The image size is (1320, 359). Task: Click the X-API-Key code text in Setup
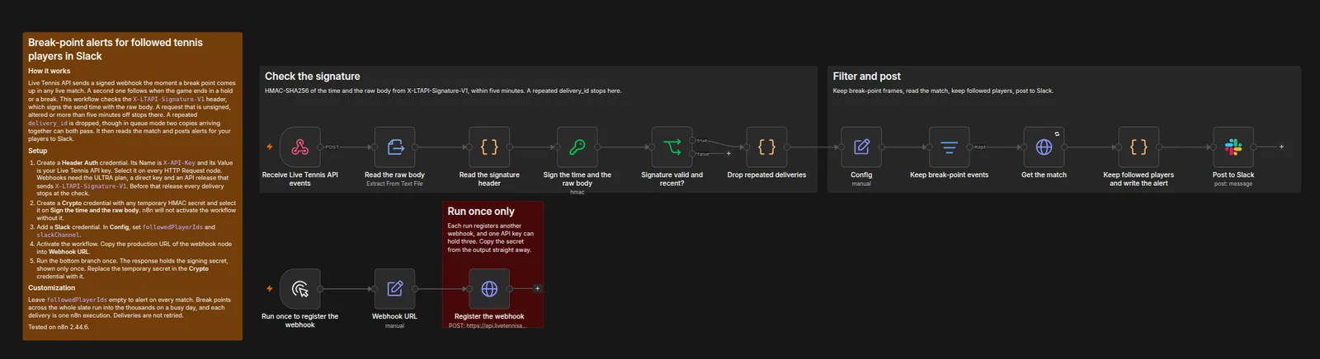179,163
